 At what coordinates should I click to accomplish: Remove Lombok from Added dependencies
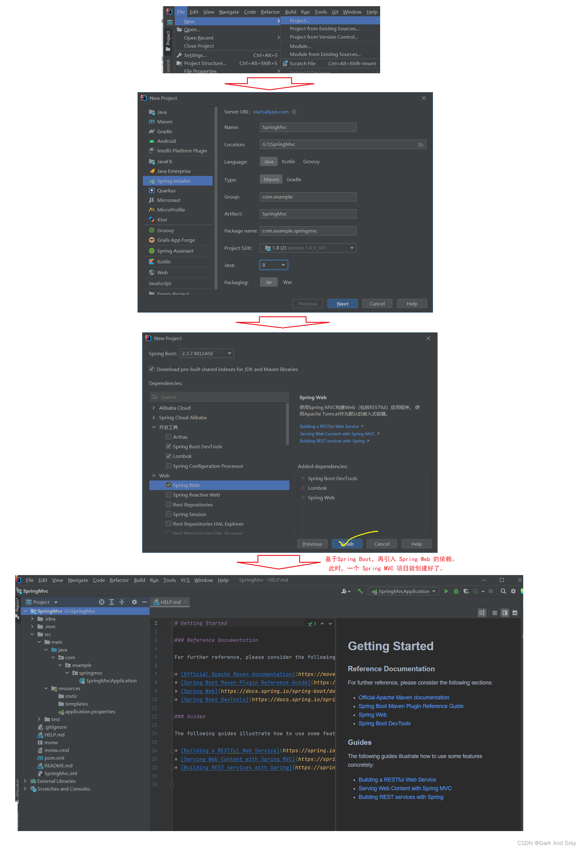[303, 488]
